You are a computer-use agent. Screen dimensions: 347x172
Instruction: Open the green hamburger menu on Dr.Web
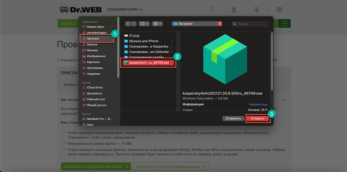[x=285, y=24]
